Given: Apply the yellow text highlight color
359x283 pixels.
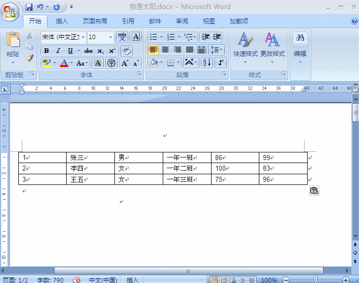Looking at the screenshot, I should (47, 63).
